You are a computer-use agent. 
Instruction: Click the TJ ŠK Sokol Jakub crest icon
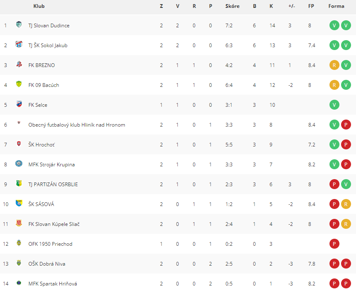[19, 44]
